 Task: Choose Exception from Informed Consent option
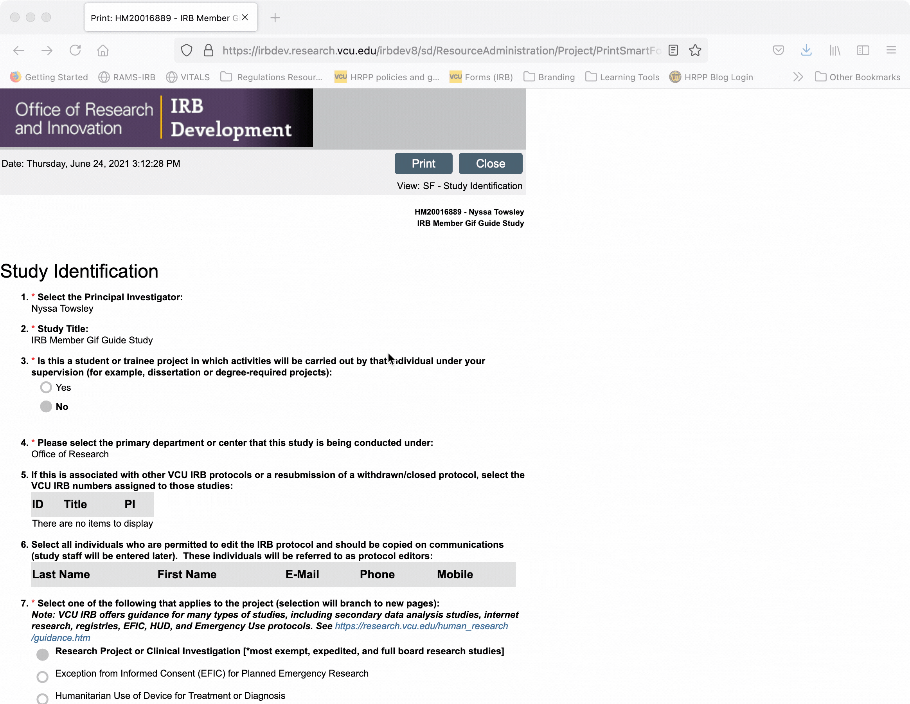(43, 677)
